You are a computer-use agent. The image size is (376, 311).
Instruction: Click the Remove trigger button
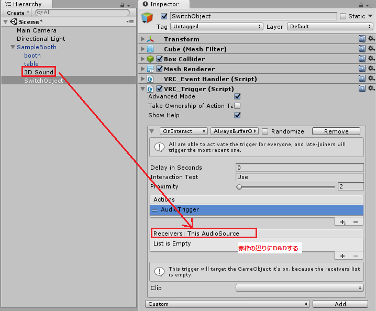(336, 131)
